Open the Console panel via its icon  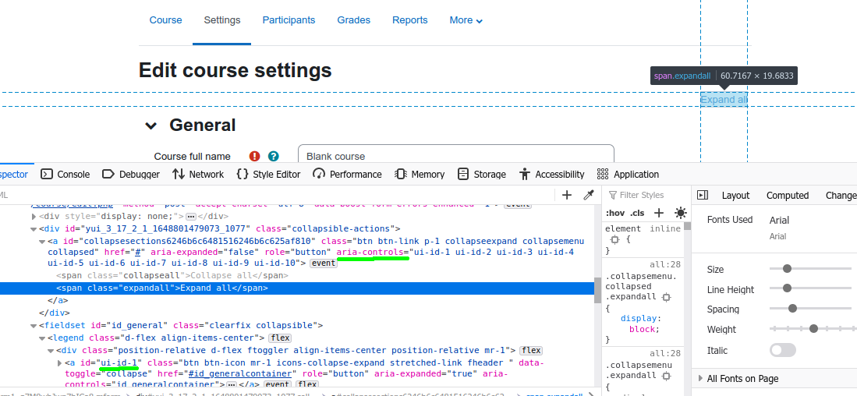tap(47, 175)
